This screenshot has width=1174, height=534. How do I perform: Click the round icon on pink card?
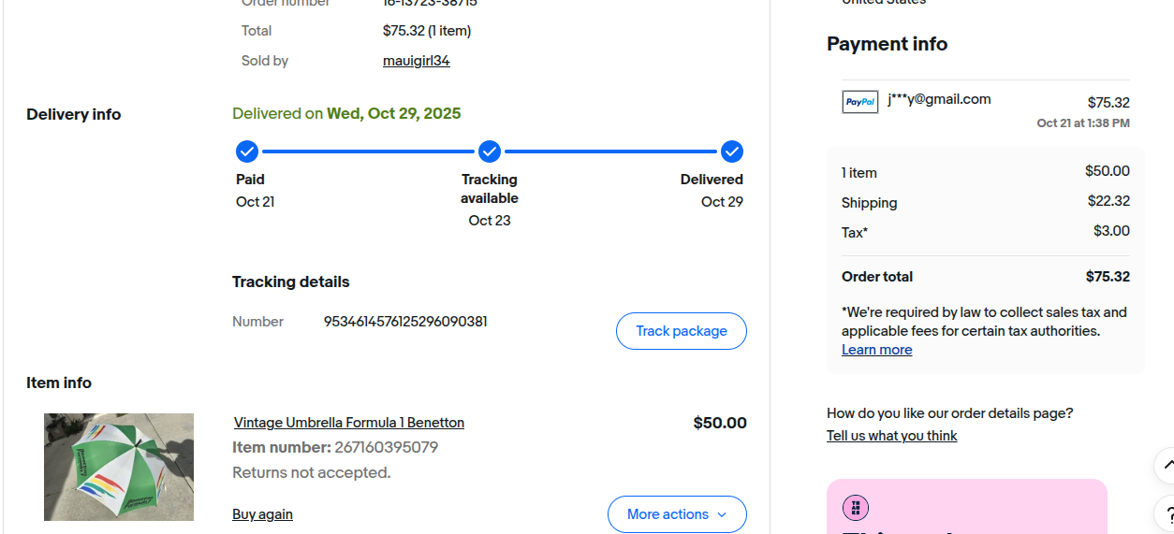[x=855, y=508]
